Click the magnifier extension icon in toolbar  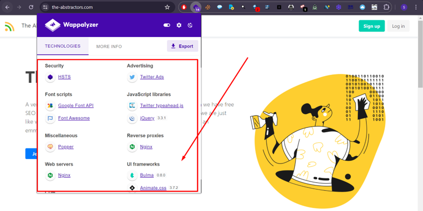pos(243,7)
